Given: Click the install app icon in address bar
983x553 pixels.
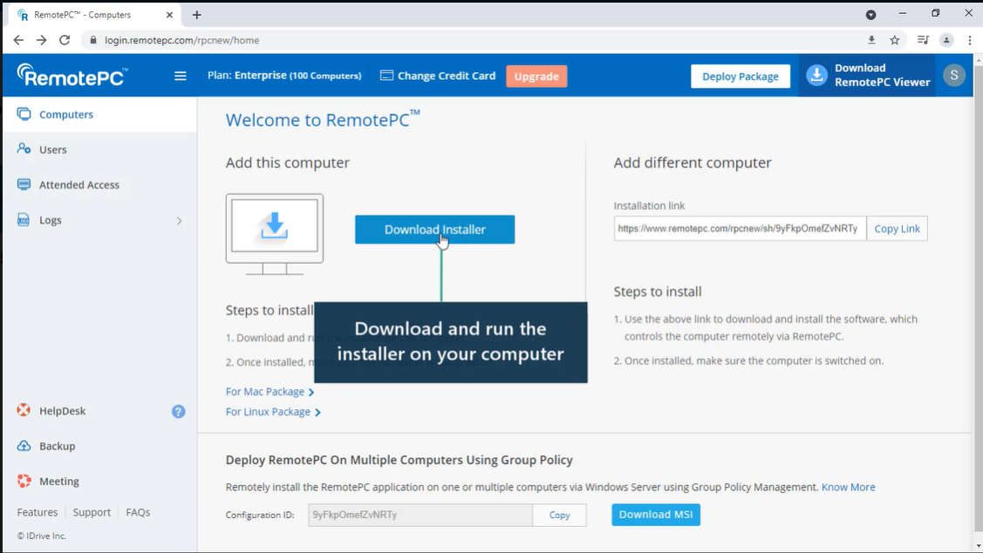Looking at the screenshot, I should coord(871,40).
